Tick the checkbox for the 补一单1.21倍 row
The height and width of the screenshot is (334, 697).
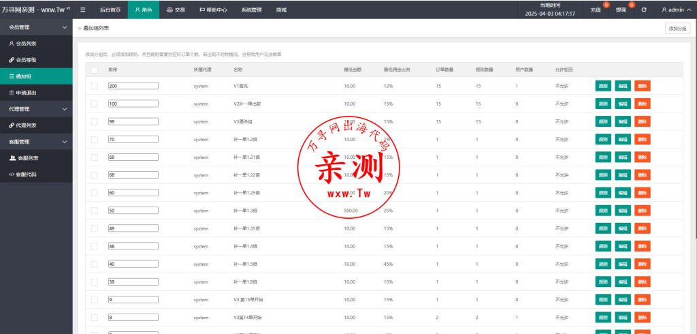[94, 157]
